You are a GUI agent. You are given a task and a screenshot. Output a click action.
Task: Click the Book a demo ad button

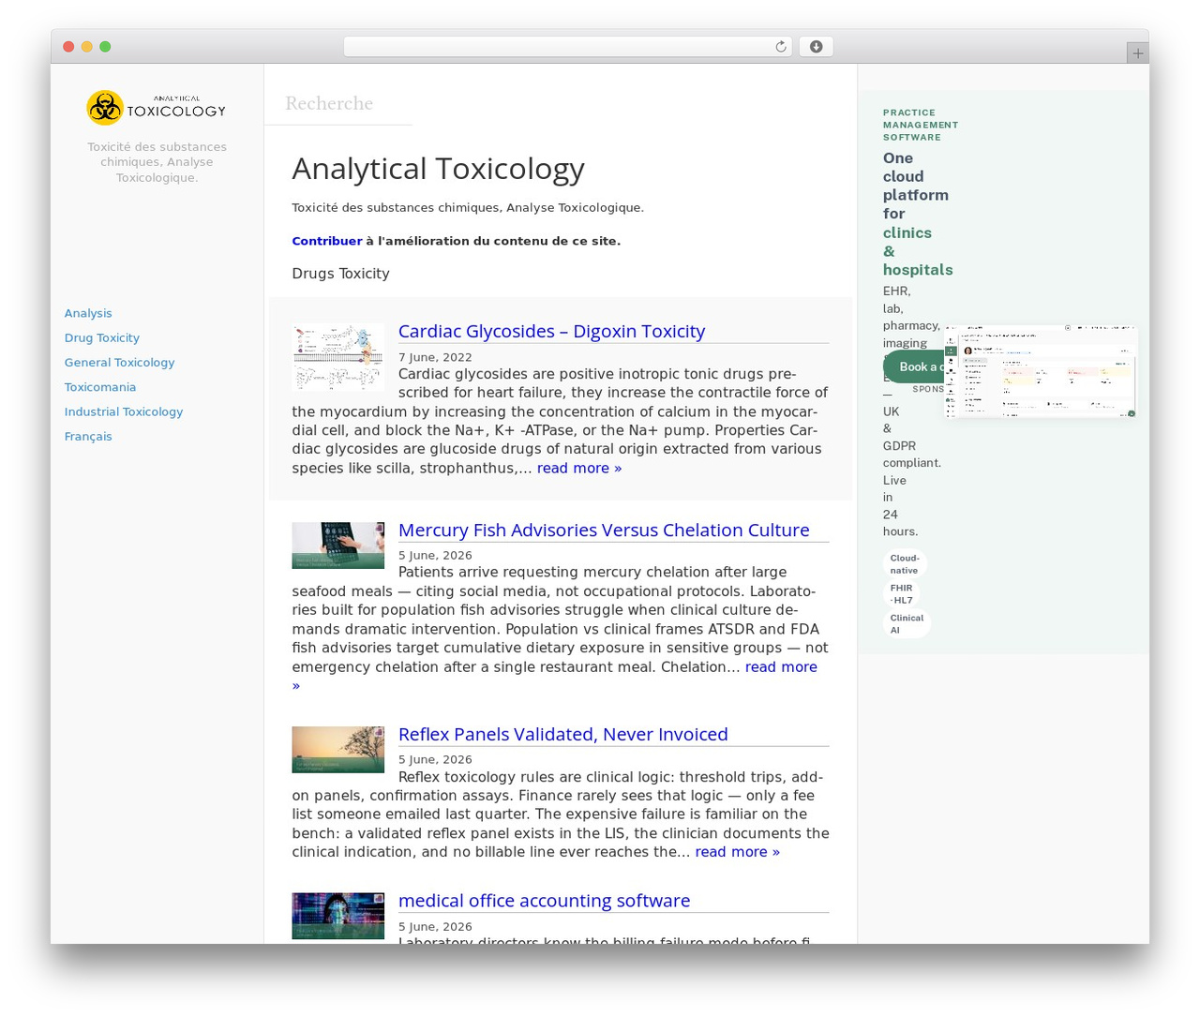tap(914, 366)
